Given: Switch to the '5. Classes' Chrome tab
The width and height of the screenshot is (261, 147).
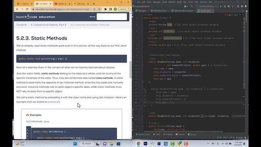Looking at the screenshot, I should [24, 4].
